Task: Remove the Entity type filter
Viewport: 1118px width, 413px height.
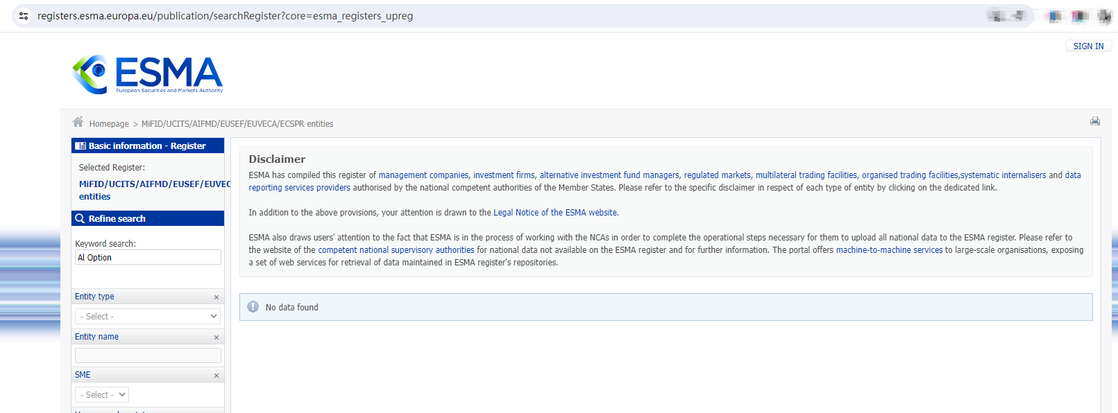Action: click(217, 297)
